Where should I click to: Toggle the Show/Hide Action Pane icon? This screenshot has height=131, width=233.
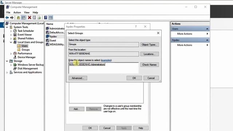point(51,18)
